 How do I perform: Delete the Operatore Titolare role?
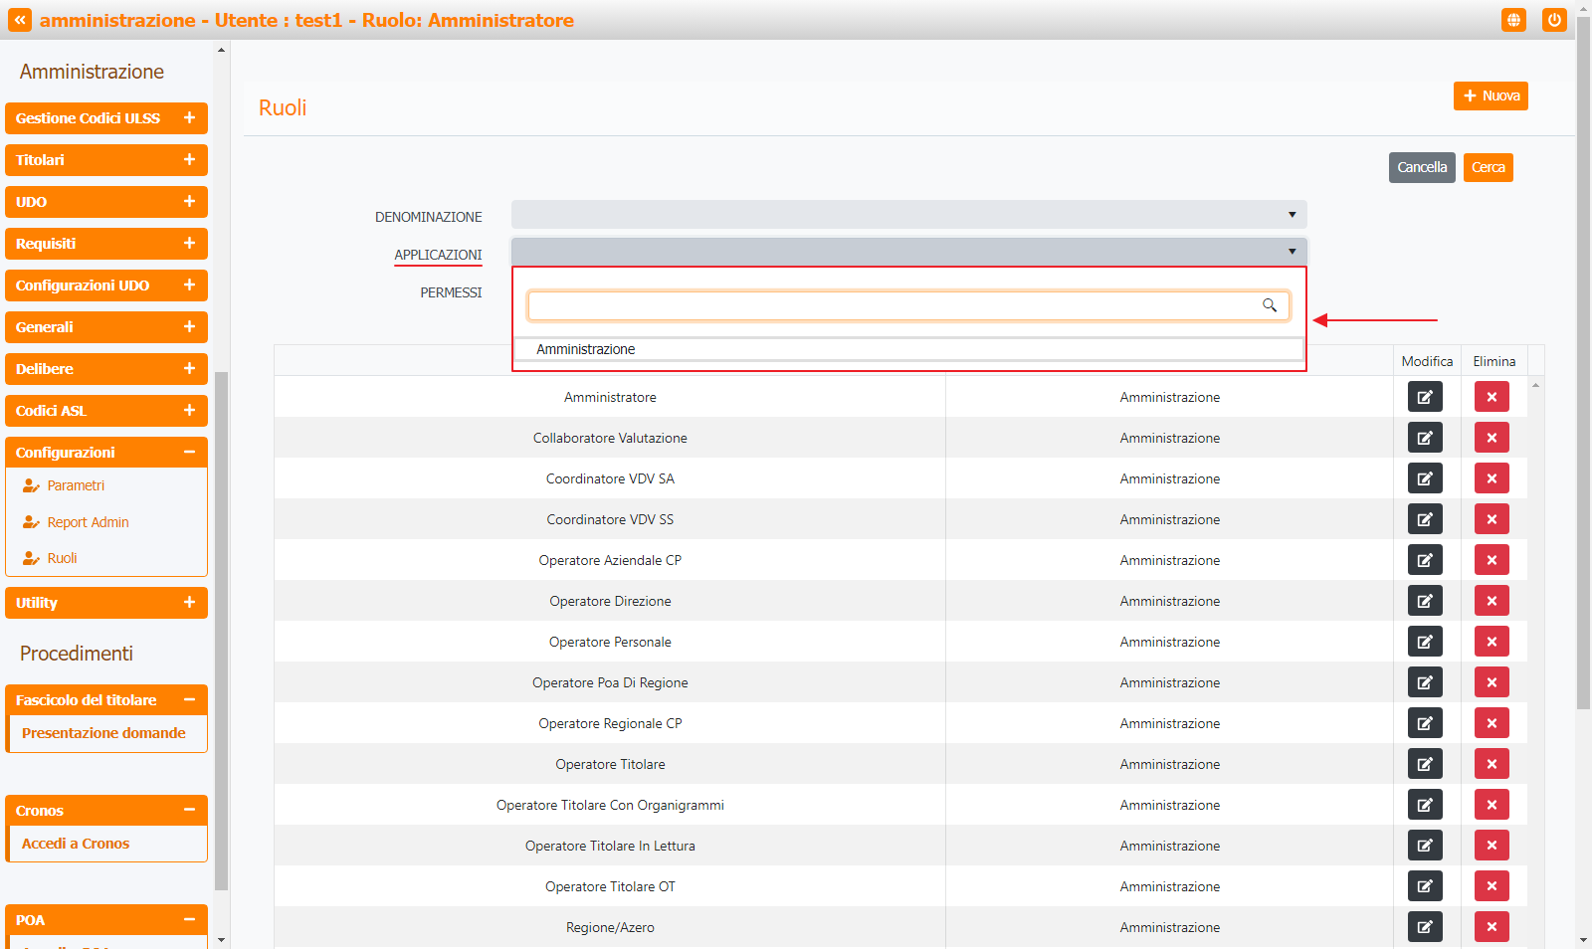(x=1492, y=764)
